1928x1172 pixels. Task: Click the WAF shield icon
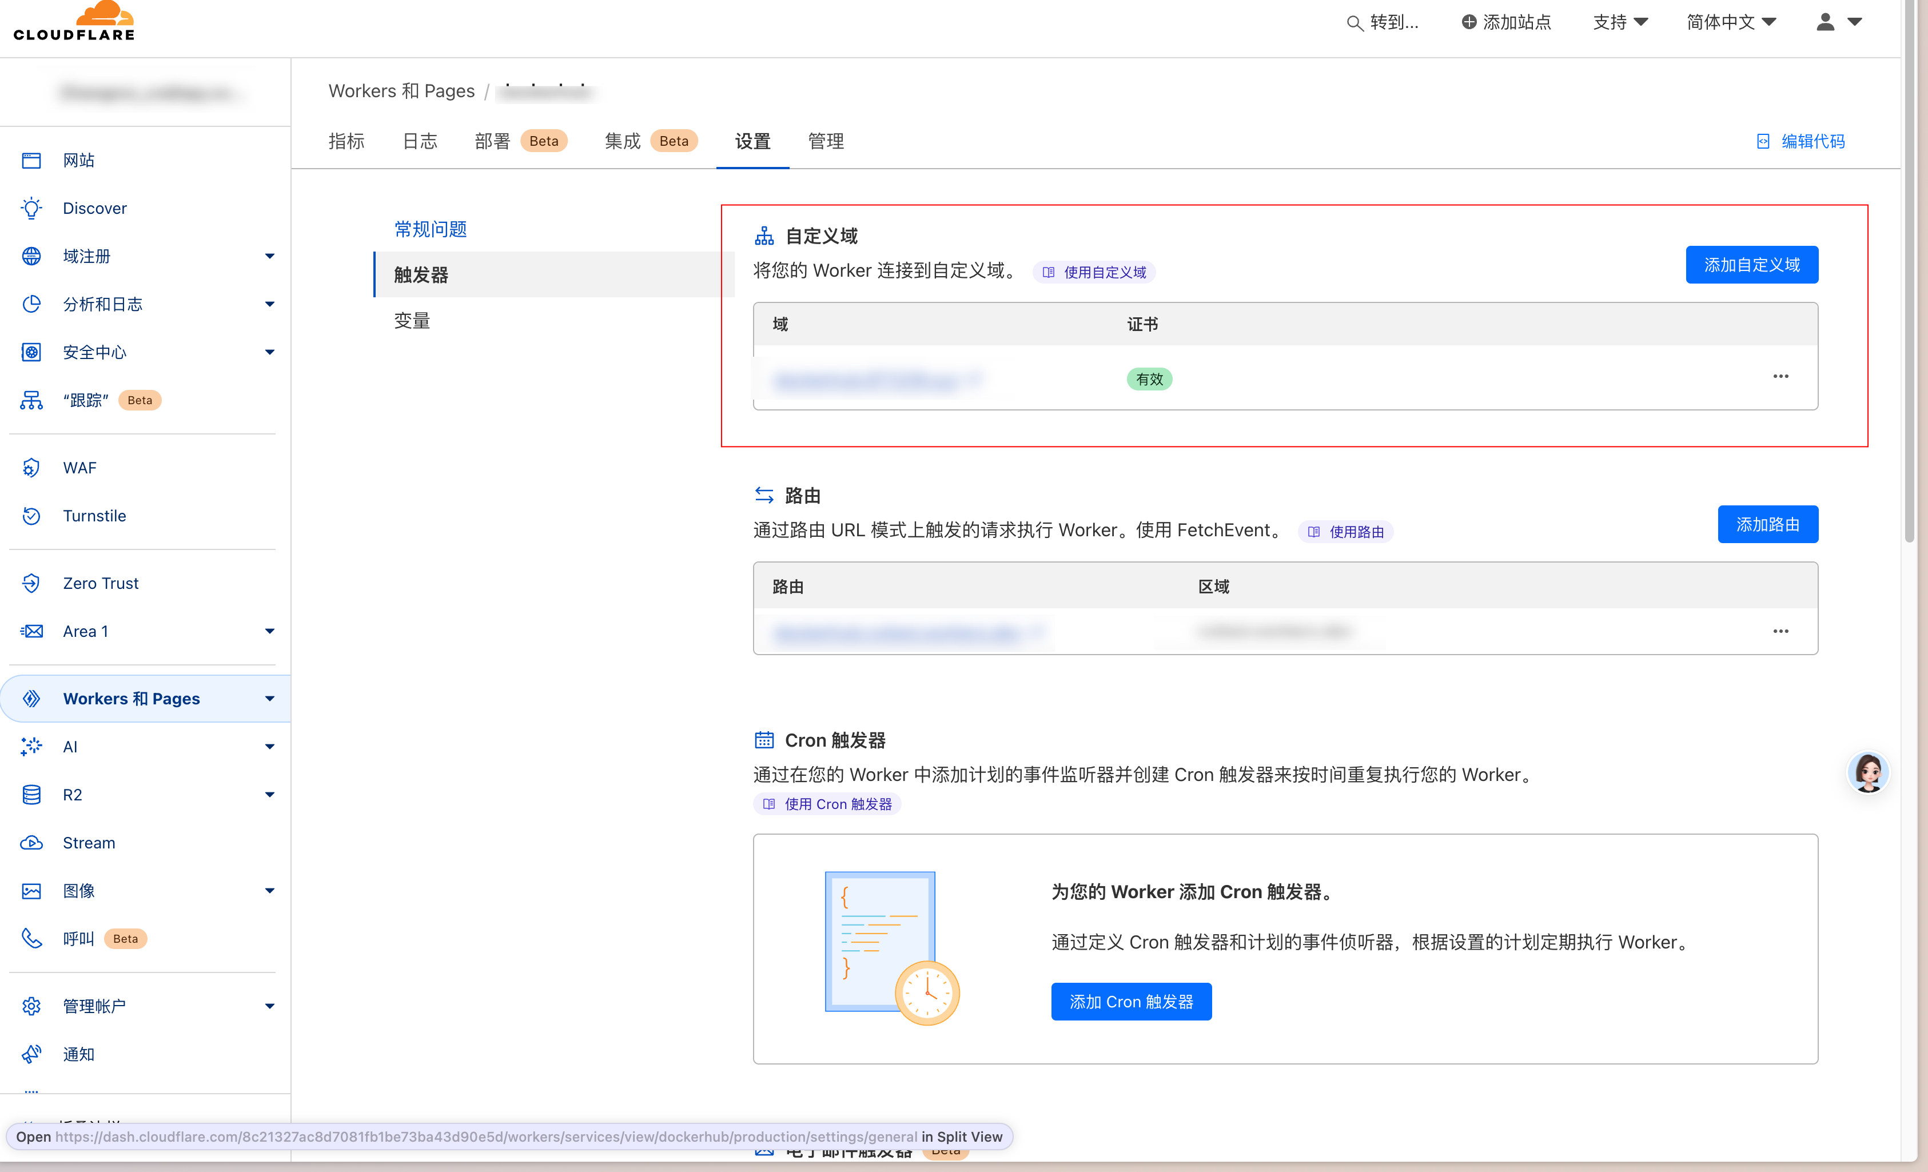point(31,468)
